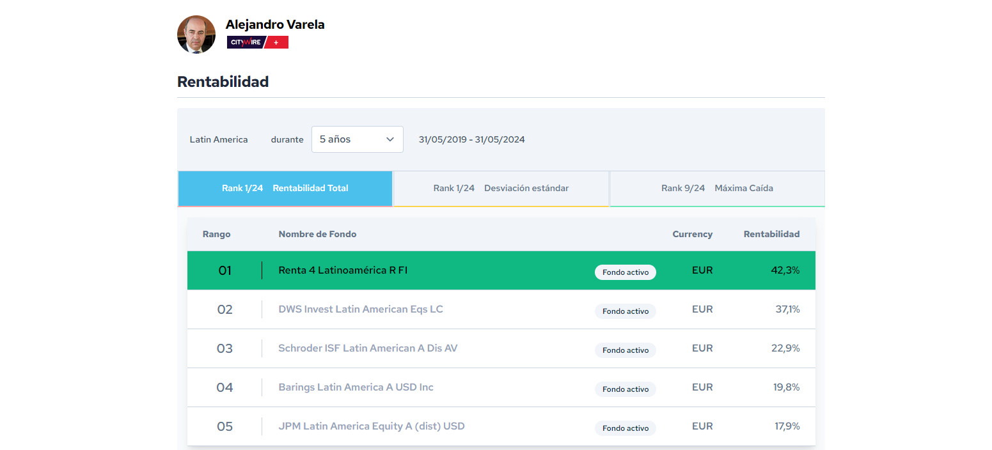Image resolution: width=992 pixels, height=450 pixels.
Task: Click the Nombre de Fondo column header
Action: coord(318,234)
